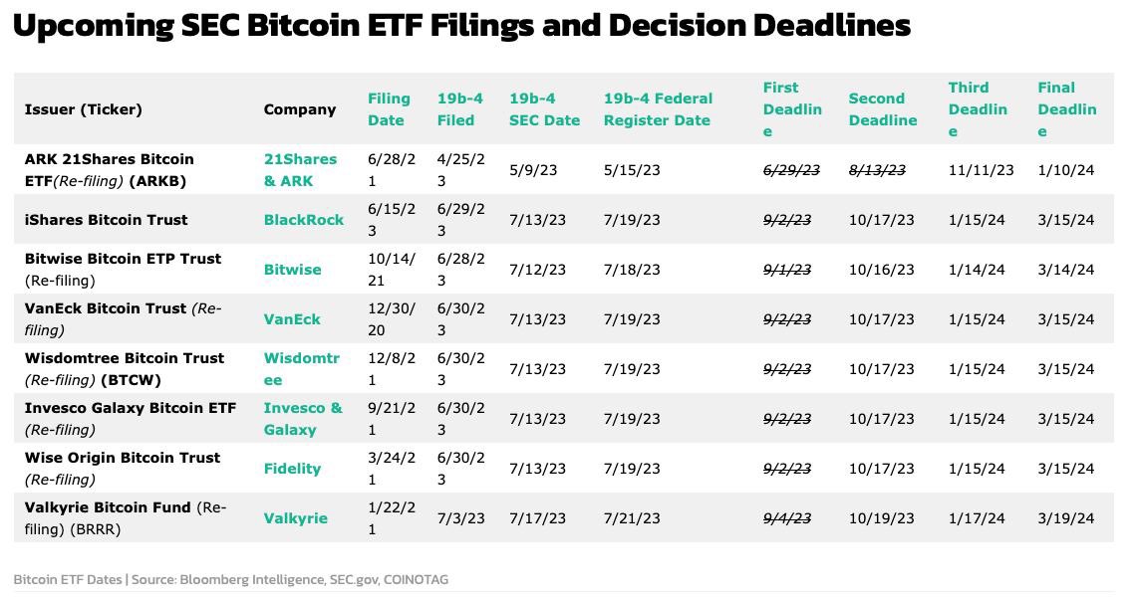Click the 19b-4 Filed column header
The image size is (1140, 599).
point(459,109)
